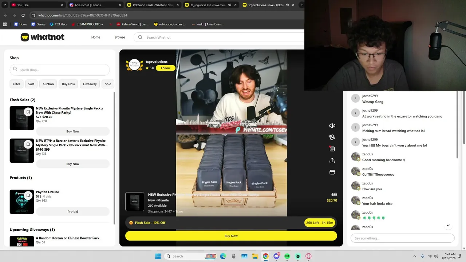This screenshot has height=262, width=466.
Task: Click the Search shop input field
Action: pos(60,70)
